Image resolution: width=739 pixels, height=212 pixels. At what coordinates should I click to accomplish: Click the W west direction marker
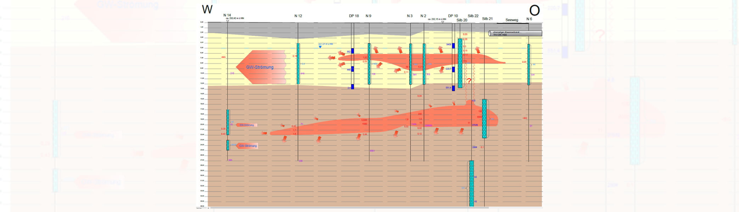pos(207,10)
